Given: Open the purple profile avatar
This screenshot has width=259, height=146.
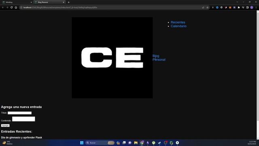Looking at the screenshot, I should click(252, 7).
